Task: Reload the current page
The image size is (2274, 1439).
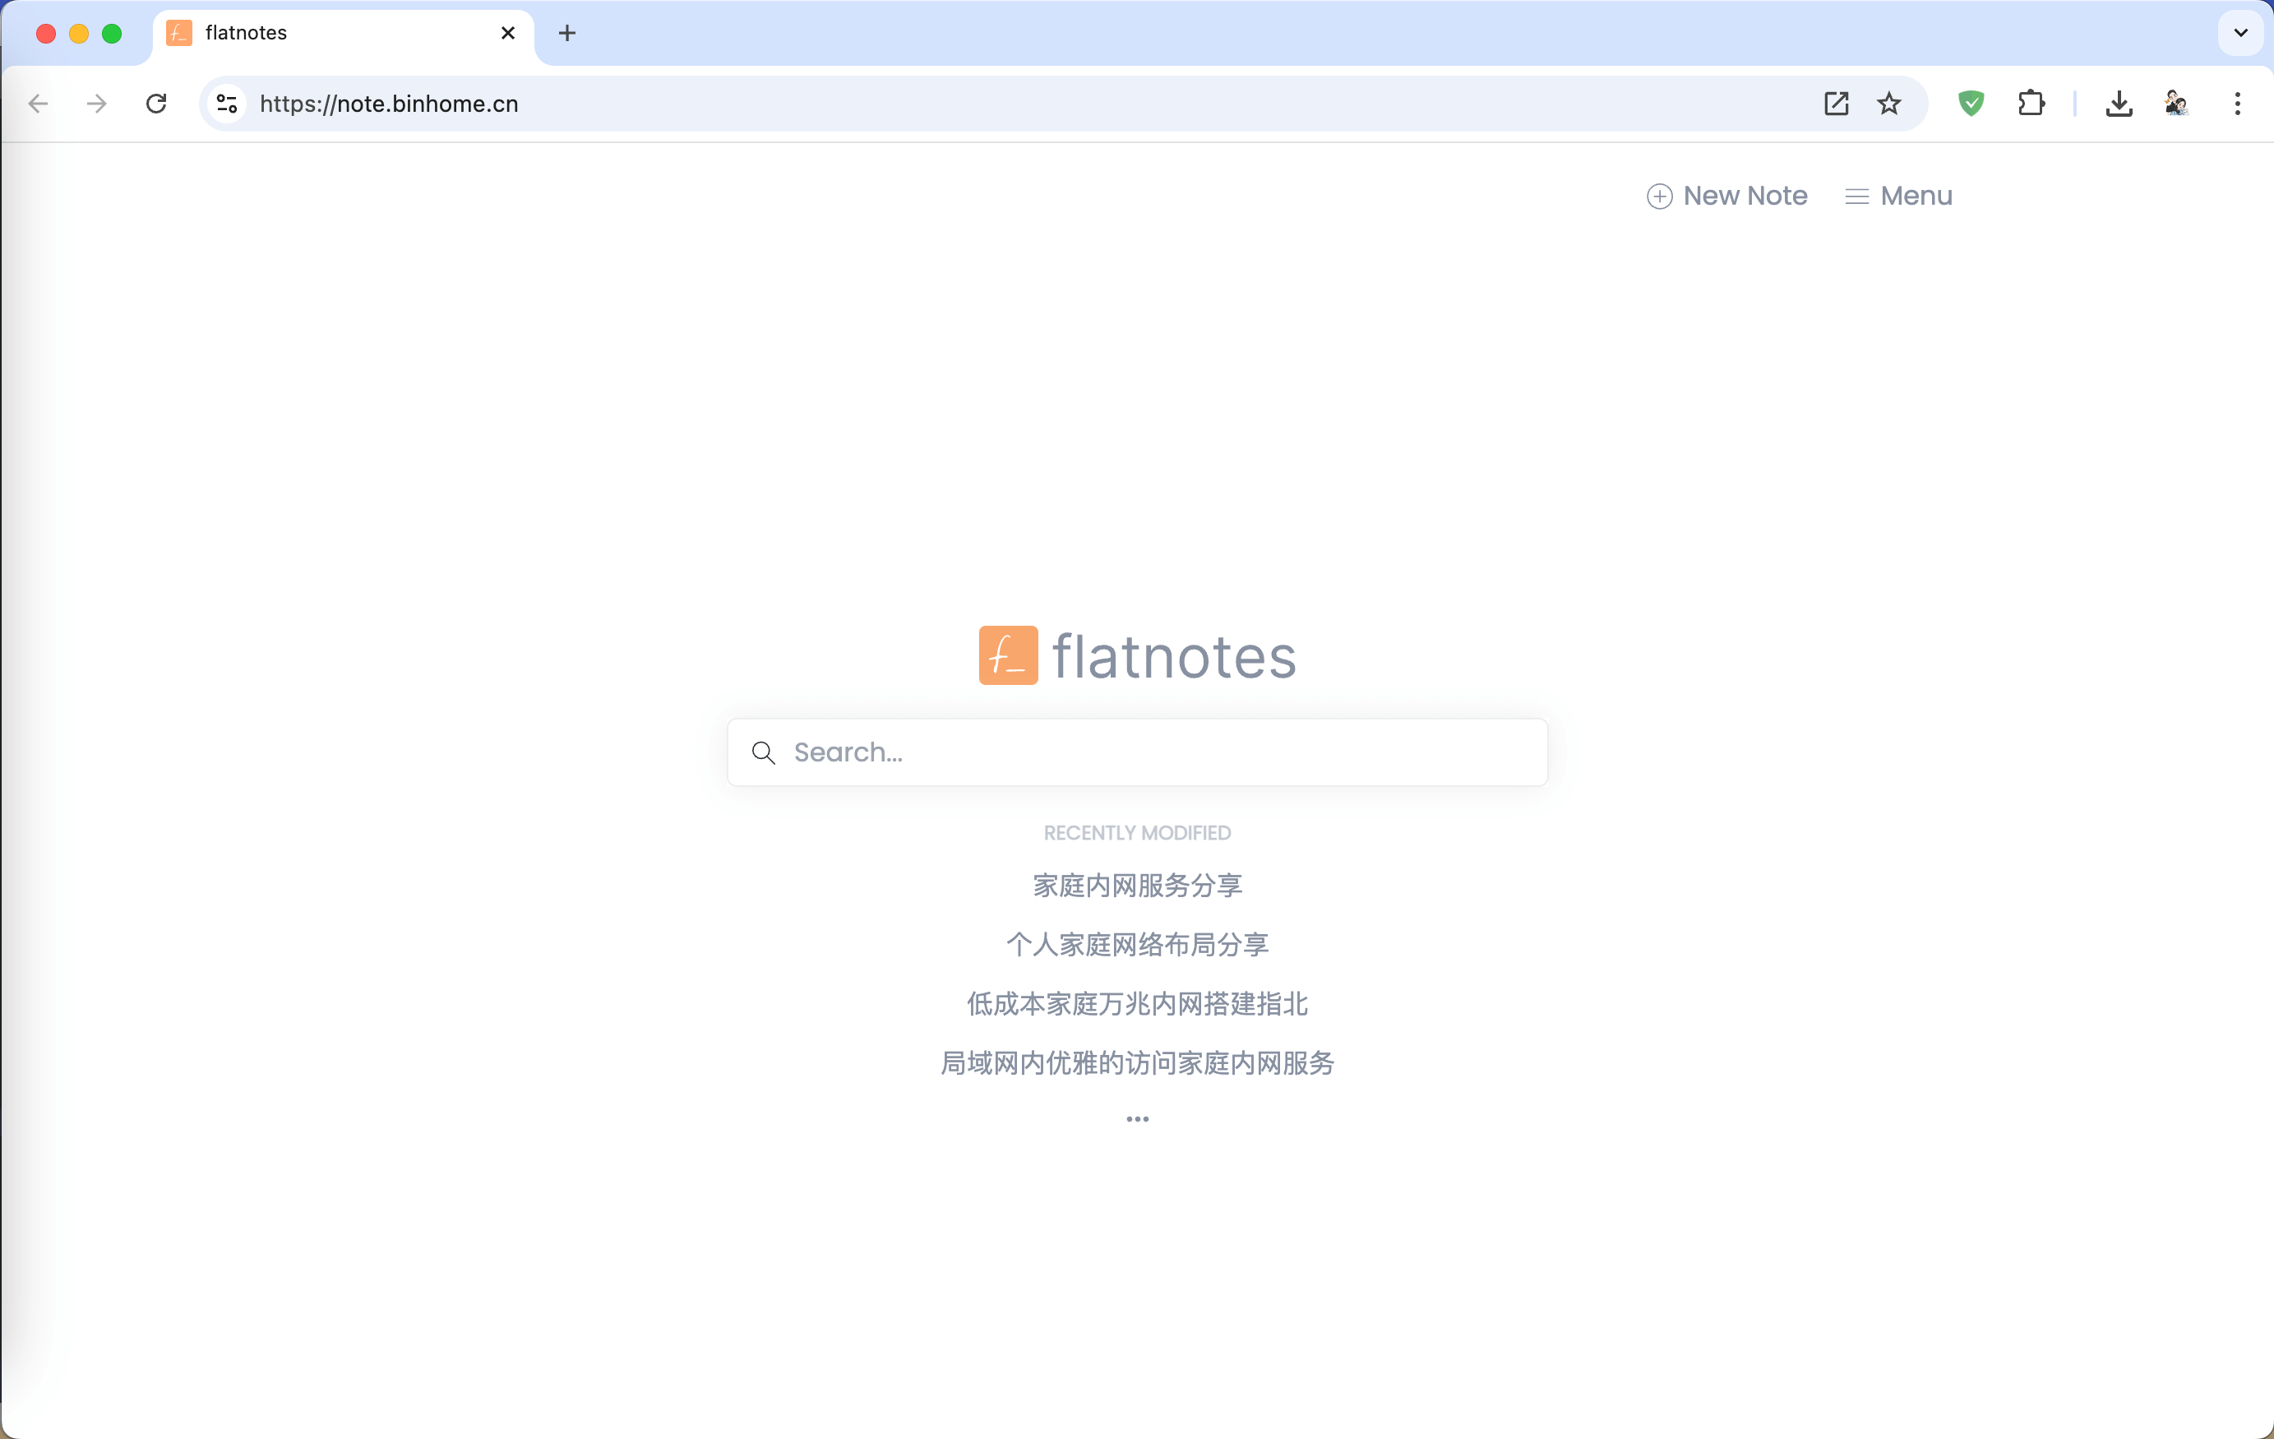Action: (157, 104)
